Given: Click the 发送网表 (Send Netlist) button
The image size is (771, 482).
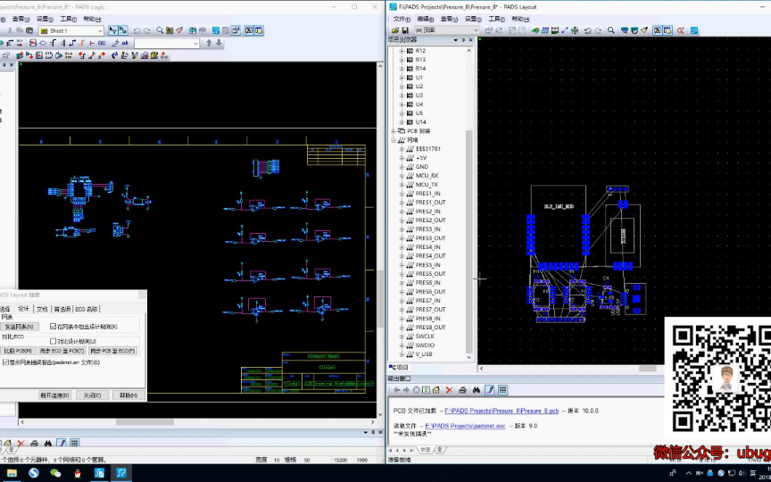Looking at the screenshot, I should (19, 327).
